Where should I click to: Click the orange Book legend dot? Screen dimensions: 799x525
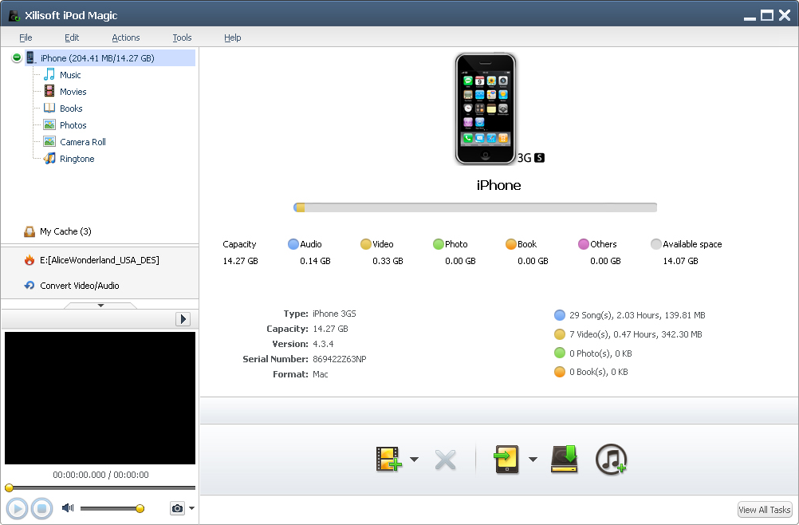[x=511, y=244]
